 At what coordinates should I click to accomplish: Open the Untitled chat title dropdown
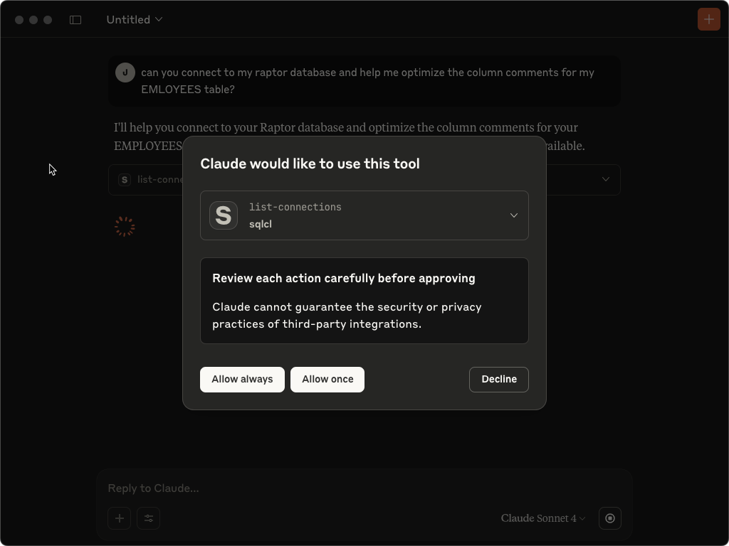[135, 19]
